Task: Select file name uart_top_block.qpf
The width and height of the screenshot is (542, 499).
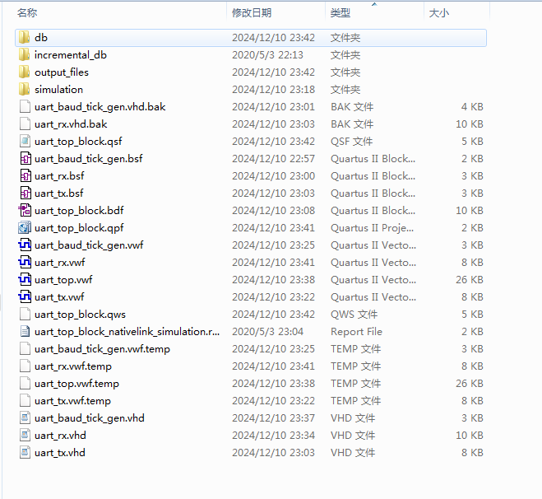Action: click(x=79, y=228)
